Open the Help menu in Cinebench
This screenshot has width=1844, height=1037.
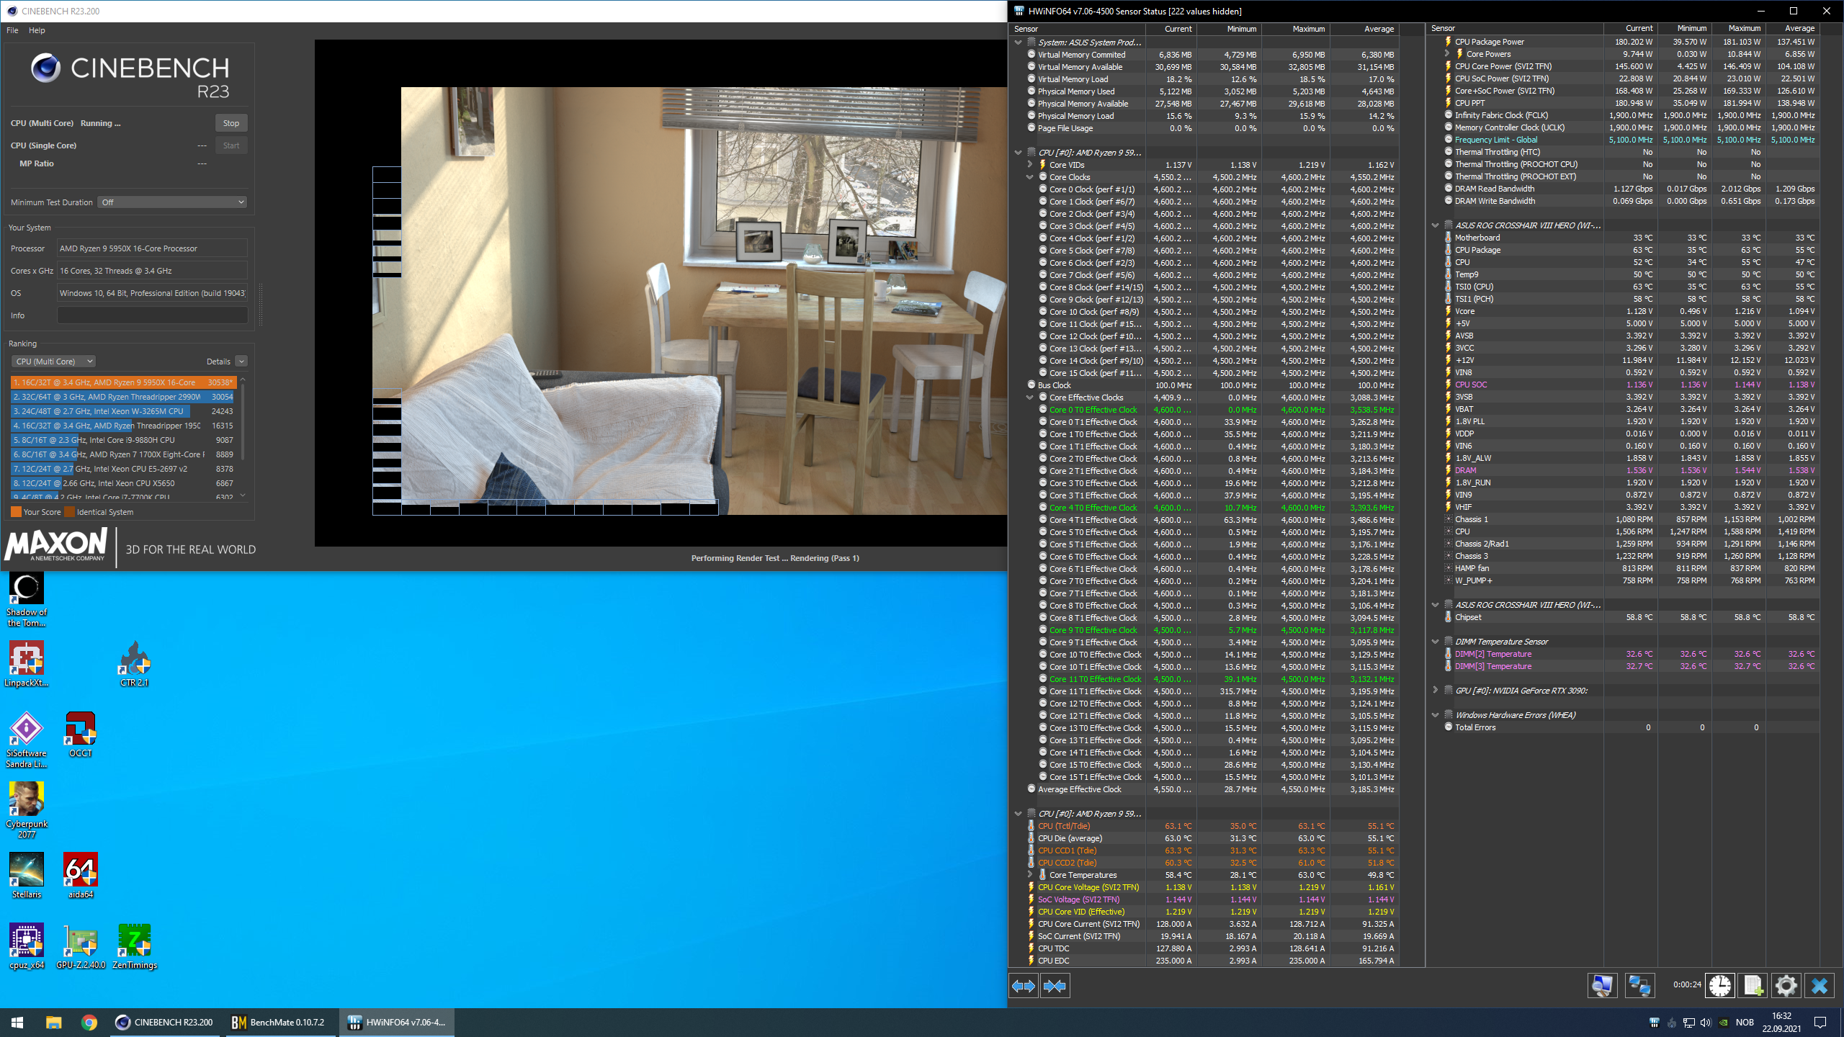coord(37,30)
